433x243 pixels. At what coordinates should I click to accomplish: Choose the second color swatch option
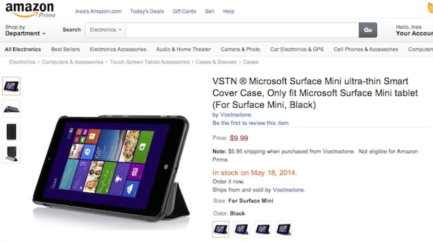242,230
